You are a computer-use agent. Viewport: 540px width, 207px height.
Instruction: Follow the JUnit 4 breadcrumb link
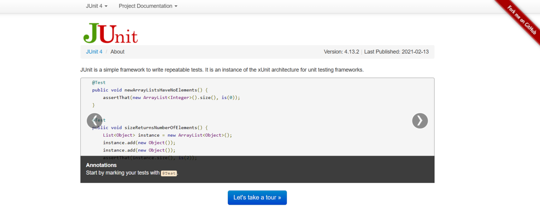coord(94,52)
